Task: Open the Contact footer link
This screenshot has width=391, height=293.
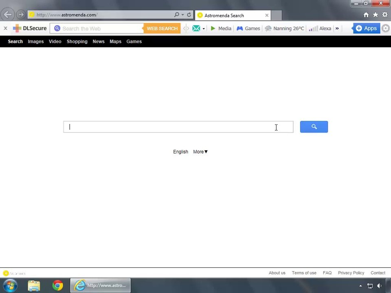Action: 378,273
